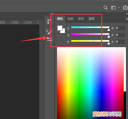This screenshot has height=119, width=128.
Task: Select the foreground color swatch
Action: (60, 28)
